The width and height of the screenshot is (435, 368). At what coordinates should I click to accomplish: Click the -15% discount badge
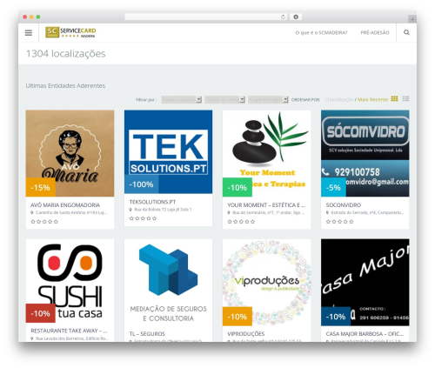point(41,187)
